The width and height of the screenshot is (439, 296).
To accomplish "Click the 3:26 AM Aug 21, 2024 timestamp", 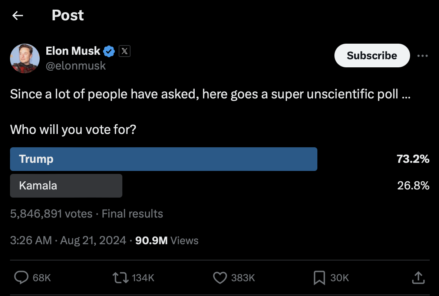I will tap(68, 240).
